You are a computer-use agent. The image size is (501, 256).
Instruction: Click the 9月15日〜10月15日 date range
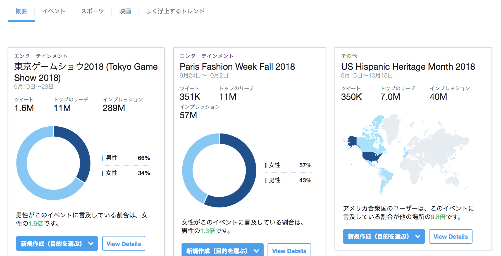click(367, 75)
